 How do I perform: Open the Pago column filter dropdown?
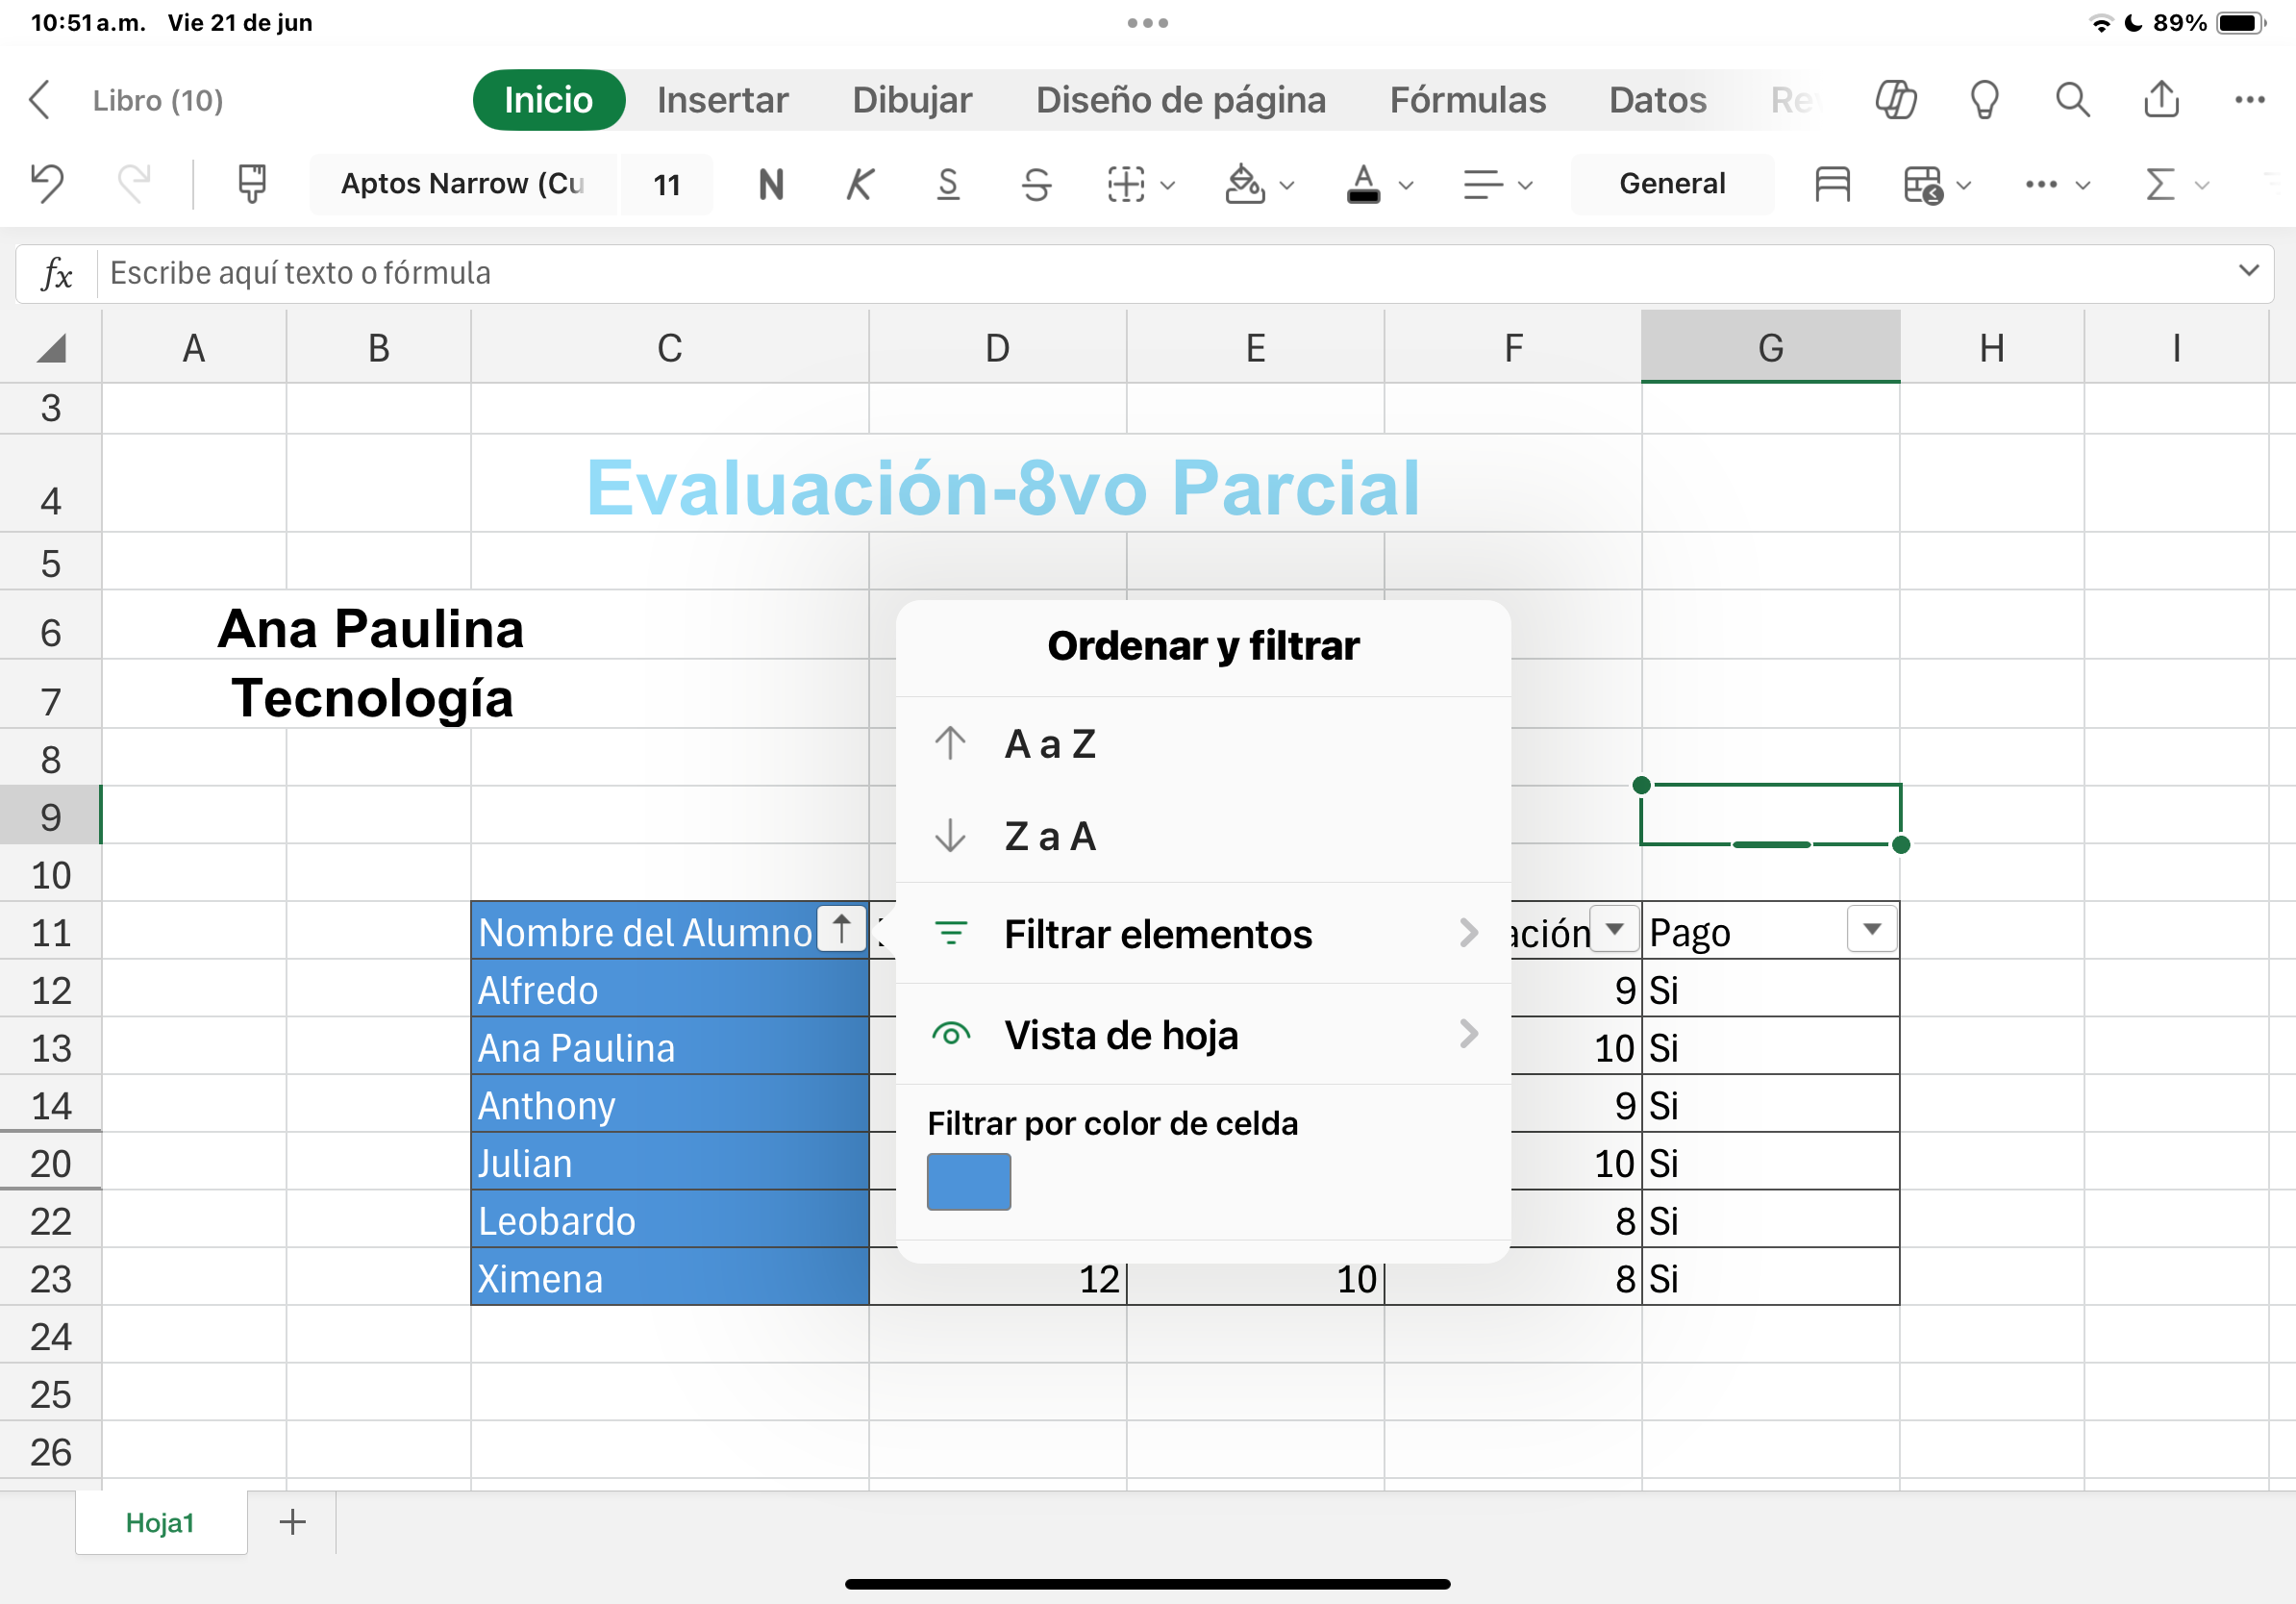click(1871, 930)
